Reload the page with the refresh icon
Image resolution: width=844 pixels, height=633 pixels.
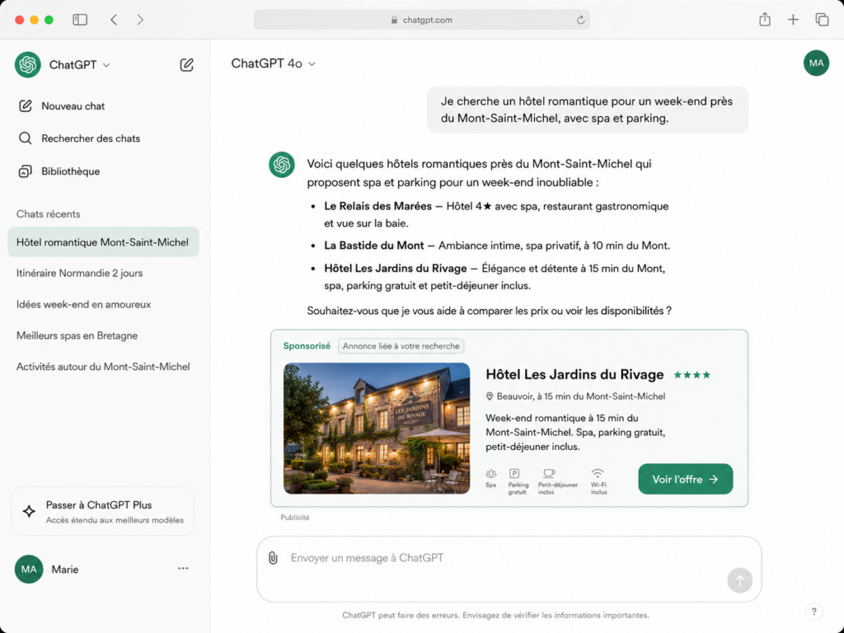point(580,20)
